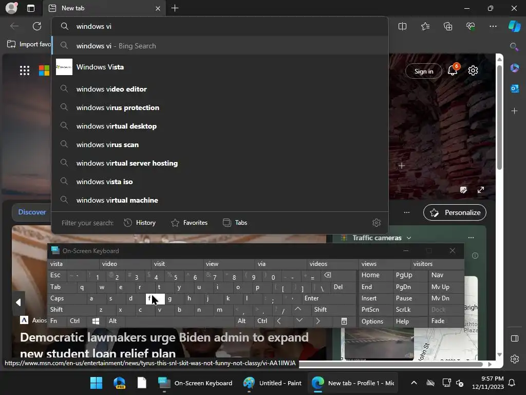Viewport: 526px width, 395px height.
Task: Open Outlook icon in Edge sidebar
Action: pos(514,88)
